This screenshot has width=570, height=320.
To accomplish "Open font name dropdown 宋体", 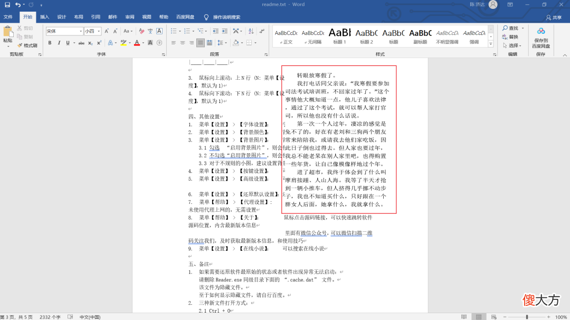I will (x=81, y=31).
